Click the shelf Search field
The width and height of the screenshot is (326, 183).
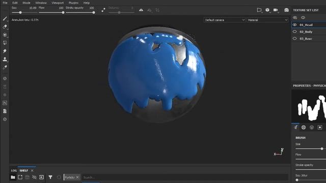[185, 177]
